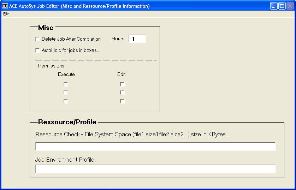
Task: Click the TG application icon in title bar
Action: (x=5, y=6)
